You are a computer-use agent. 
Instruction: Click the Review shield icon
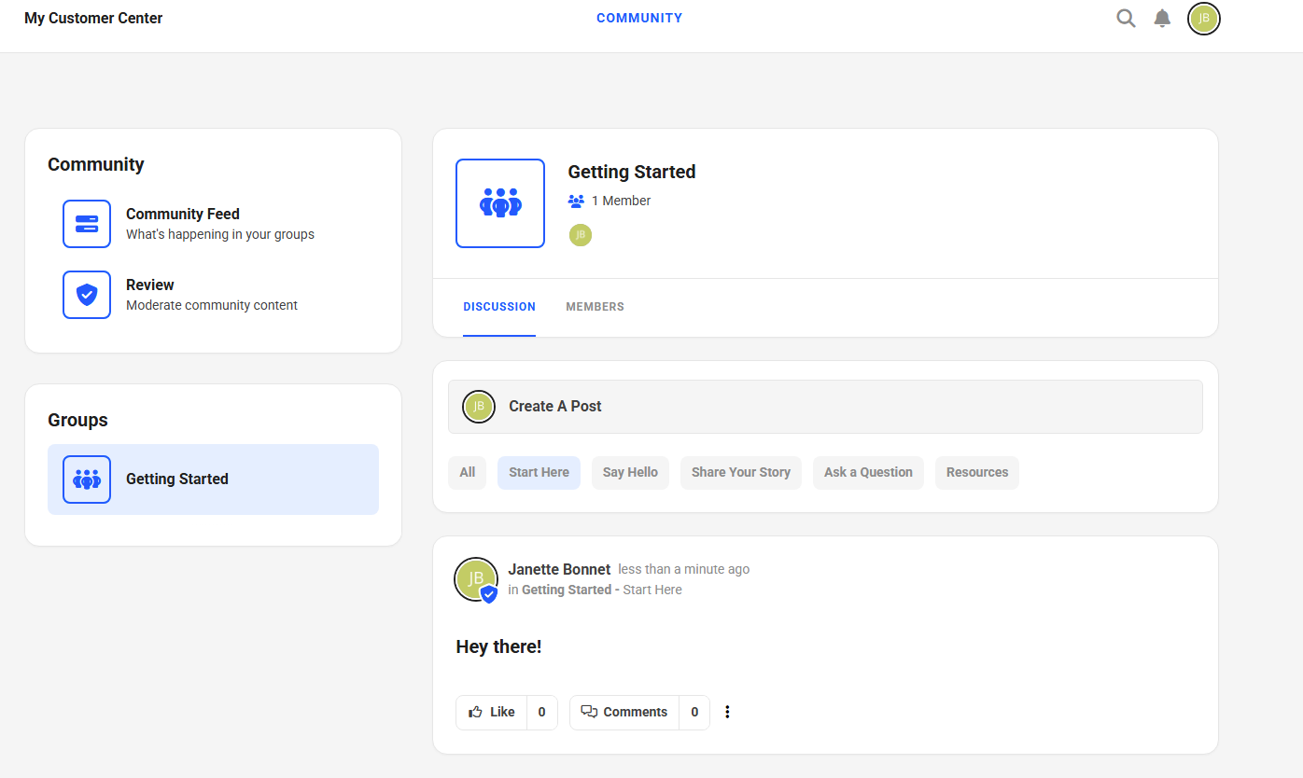pos(87,295)
